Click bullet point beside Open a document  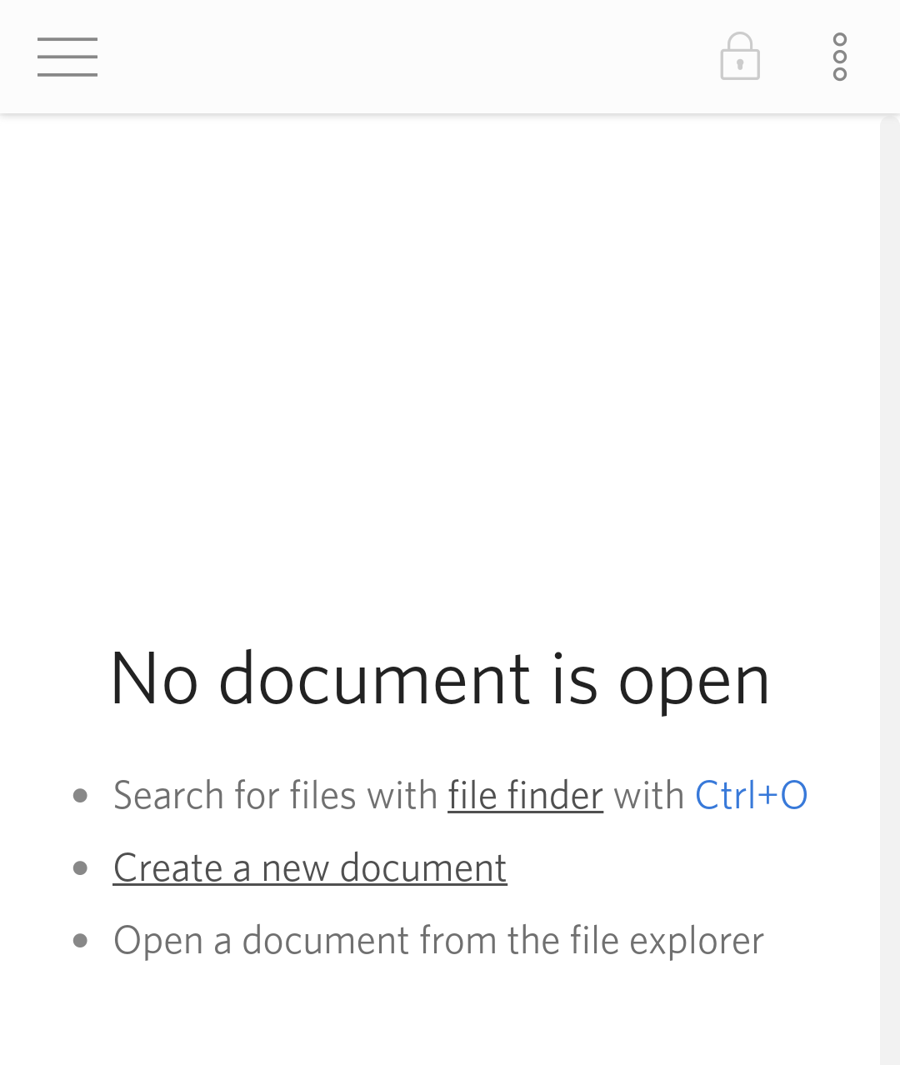pos(81,941)
